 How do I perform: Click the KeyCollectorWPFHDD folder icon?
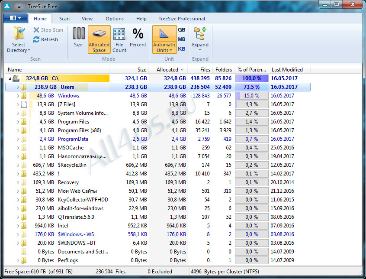tap(23, 200)
